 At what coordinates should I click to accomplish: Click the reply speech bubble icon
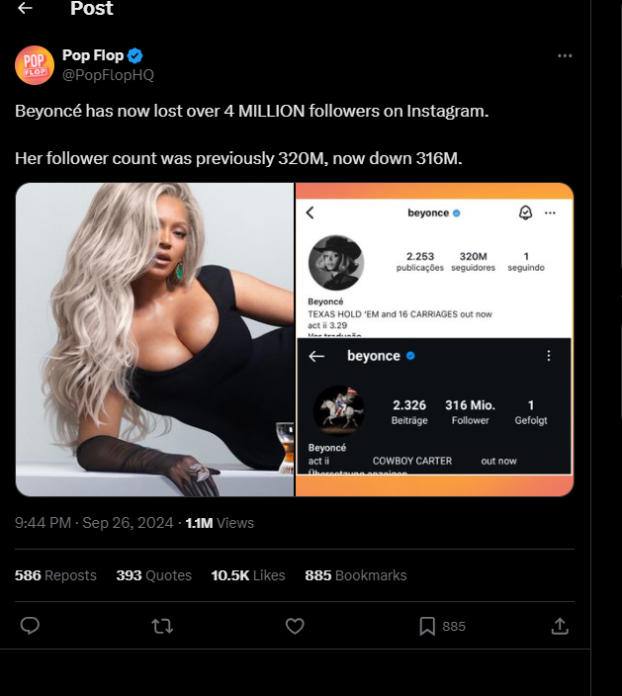click(x=30, y=626)
